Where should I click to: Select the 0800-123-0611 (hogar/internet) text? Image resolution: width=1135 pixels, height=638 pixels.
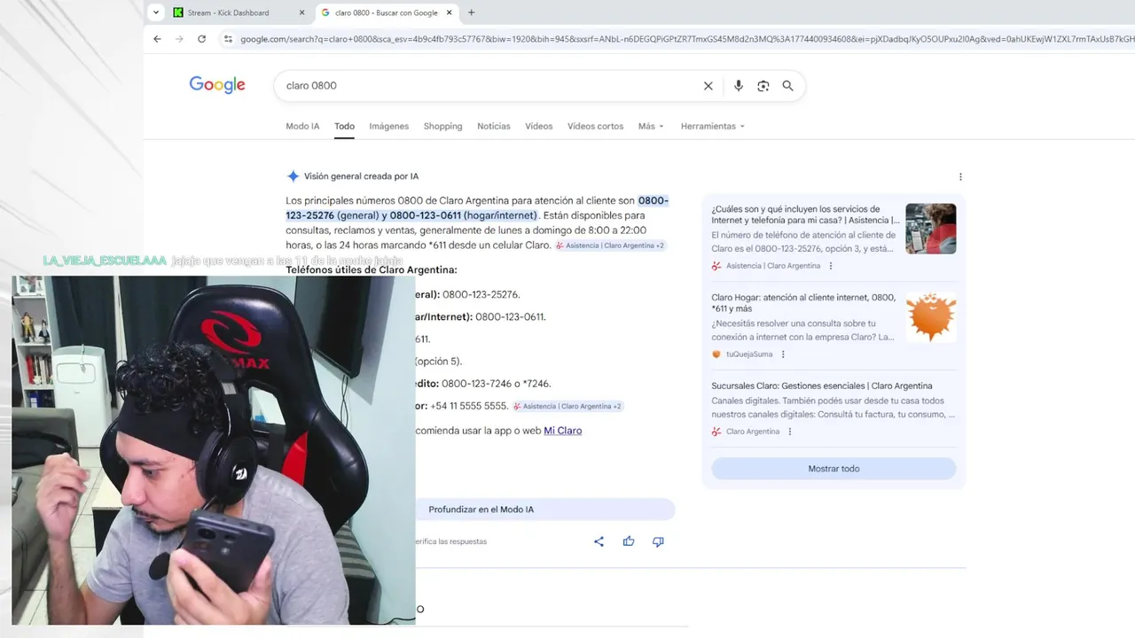(463, 215)
